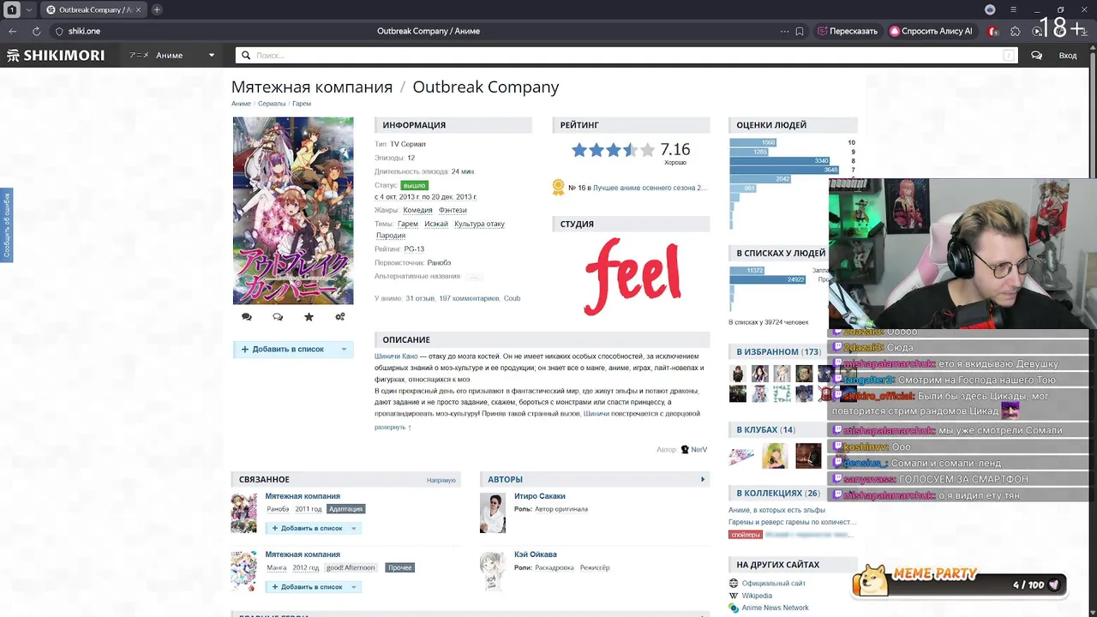Image resolution: width=1097 pixels, height=617 pixels.
Task: Click the search magnifier icon
Action: 246,55
